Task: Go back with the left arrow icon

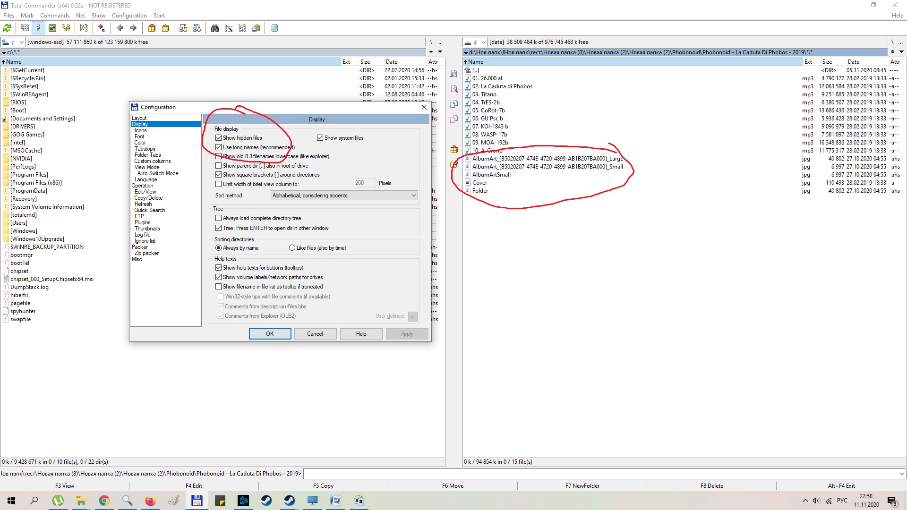Action: [120, 28]
